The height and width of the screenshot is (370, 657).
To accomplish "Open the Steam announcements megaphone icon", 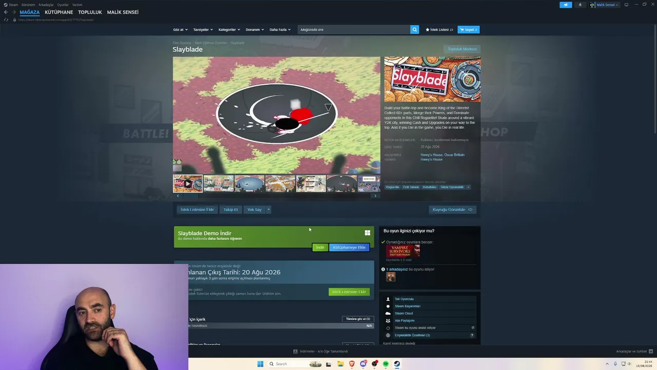I will 566,5.
